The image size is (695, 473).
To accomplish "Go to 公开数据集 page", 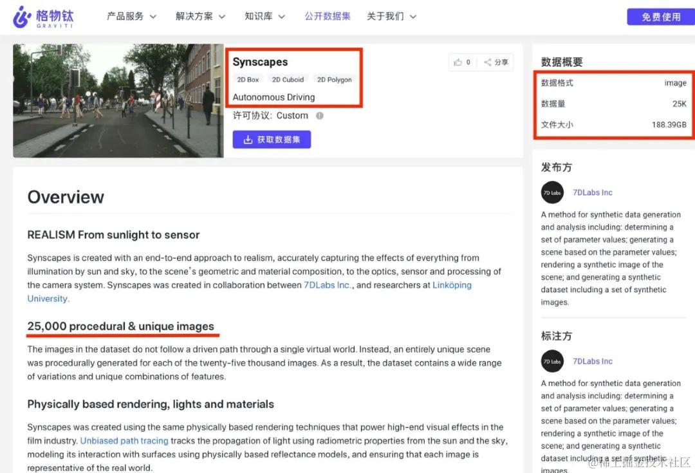I will 328,16.
